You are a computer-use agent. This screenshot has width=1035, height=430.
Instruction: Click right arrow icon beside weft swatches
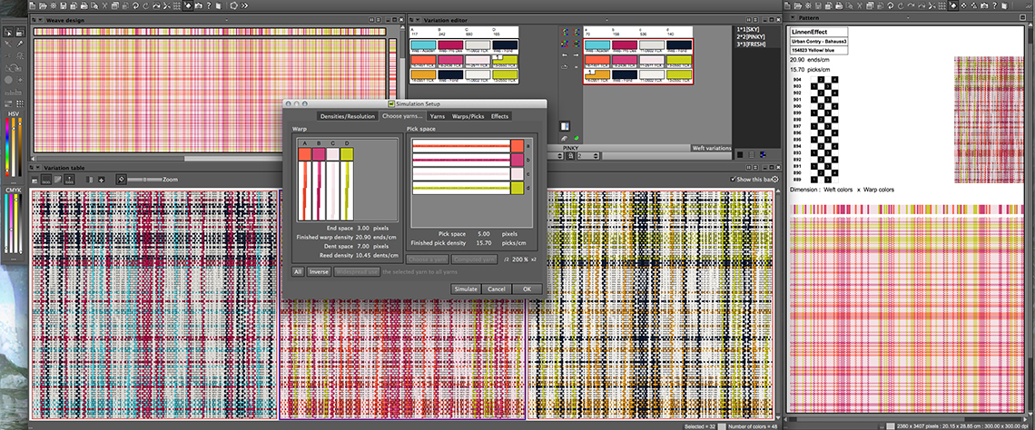pos(577,55)
